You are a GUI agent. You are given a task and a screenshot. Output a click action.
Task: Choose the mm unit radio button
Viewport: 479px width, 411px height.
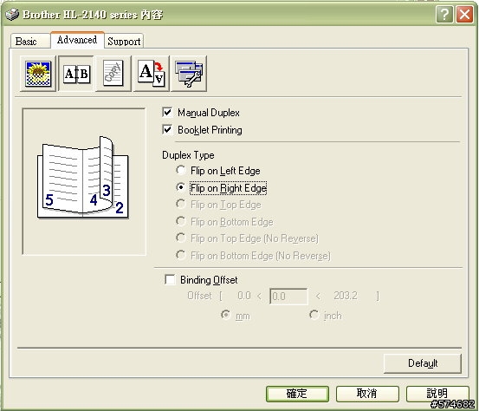pos(225,315)
